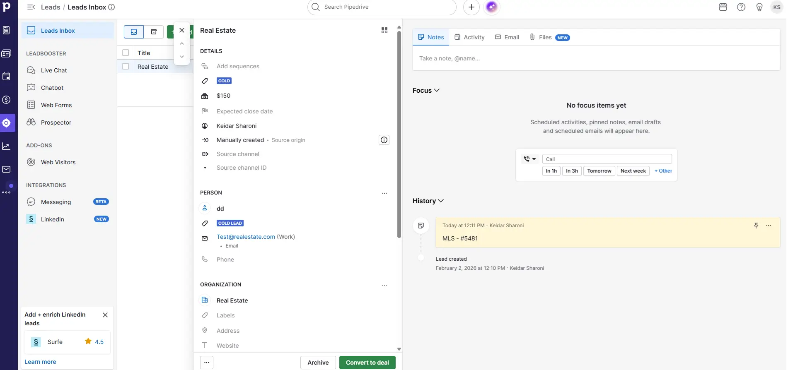Check the Real Estate lead row
The height and width of the screenshot is (370, 788).
(126, 66)
